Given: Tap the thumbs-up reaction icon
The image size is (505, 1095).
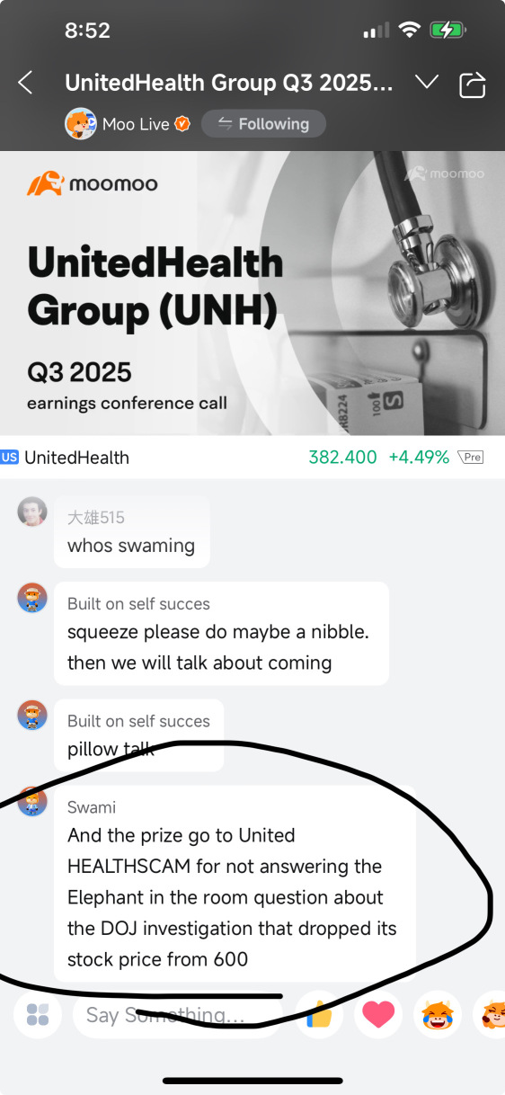Looking at the screenshot, I should [319, 1015].
